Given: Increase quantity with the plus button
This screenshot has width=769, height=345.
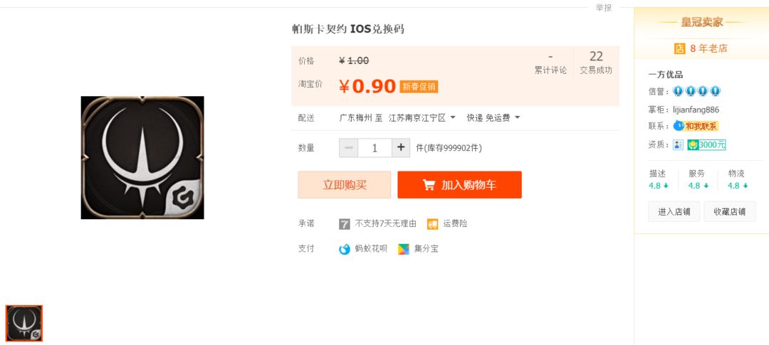Looking at the screenshot, I should (x=401, y=147).
